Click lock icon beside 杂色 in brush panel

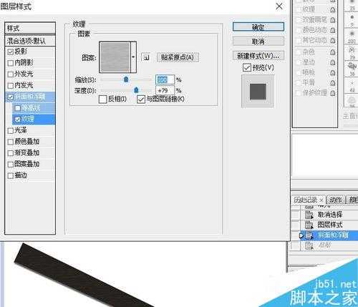click(x=332, y=52)
